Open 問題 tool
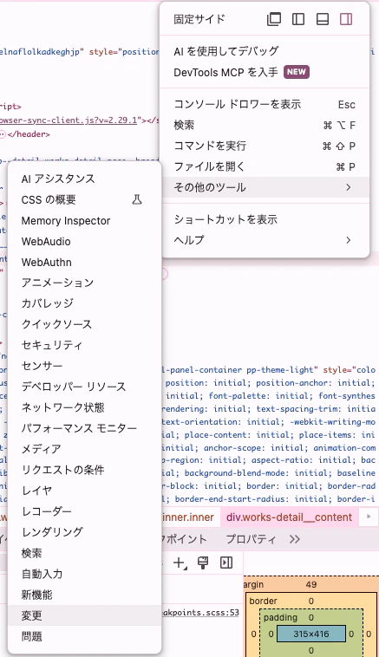379x657 pixels. point(84,636)
